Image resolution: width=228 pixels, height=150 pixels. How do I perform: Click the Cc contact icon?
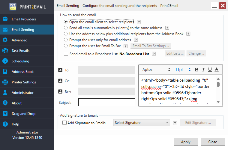click(60, 81)
